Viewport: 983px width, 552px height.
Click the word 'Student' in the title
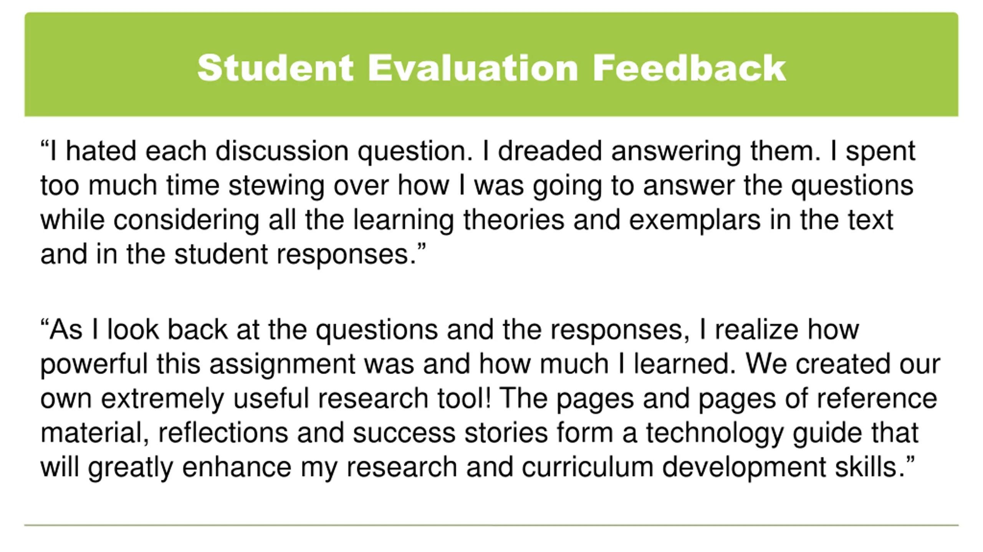275,68
